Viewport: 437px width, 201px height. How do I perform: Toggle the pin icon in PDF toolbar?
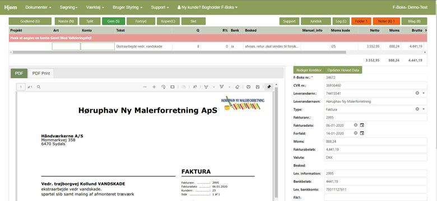point(269,87)
